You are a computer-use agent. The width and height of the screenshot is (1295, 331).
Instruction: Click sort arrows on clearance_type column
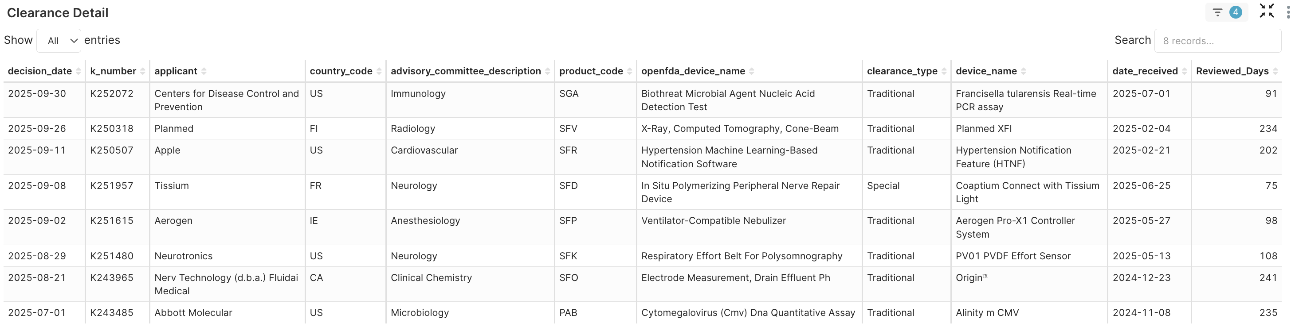(944, 72)
